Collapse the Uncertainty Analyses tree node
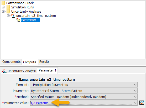This screenshot has height=108, width=146. [3, 11]
